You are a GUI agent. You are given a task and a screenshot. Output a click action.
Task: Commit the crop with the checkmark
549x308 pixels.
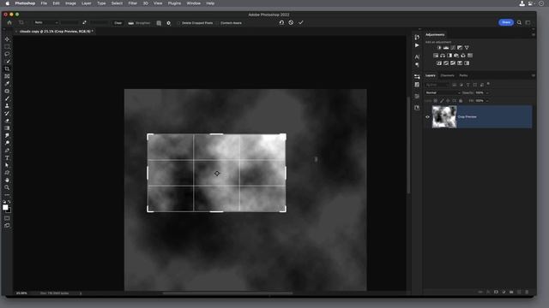tap(301, 23)
